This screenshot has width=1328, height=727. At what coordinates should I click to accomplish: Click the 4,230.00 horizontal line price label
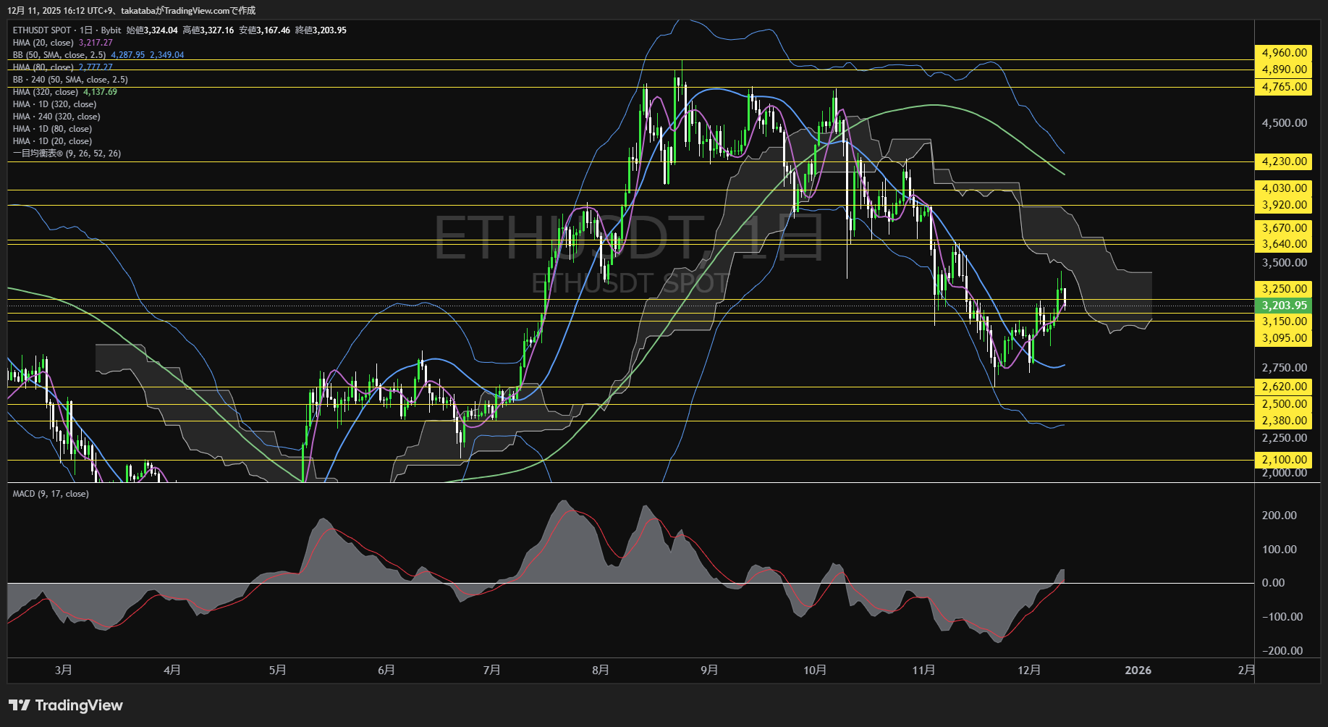tap(1284, 161)
